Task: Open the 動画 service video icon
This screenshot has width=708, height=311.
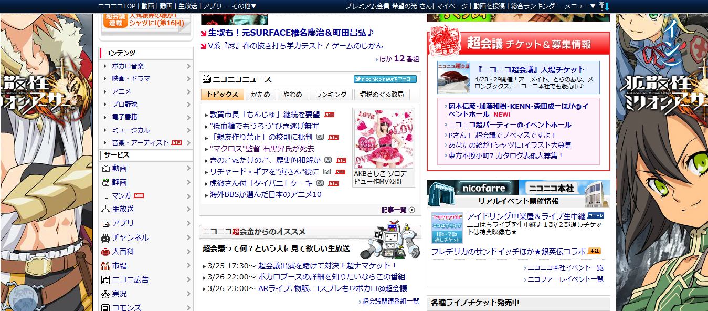Action: coord(105,169)
